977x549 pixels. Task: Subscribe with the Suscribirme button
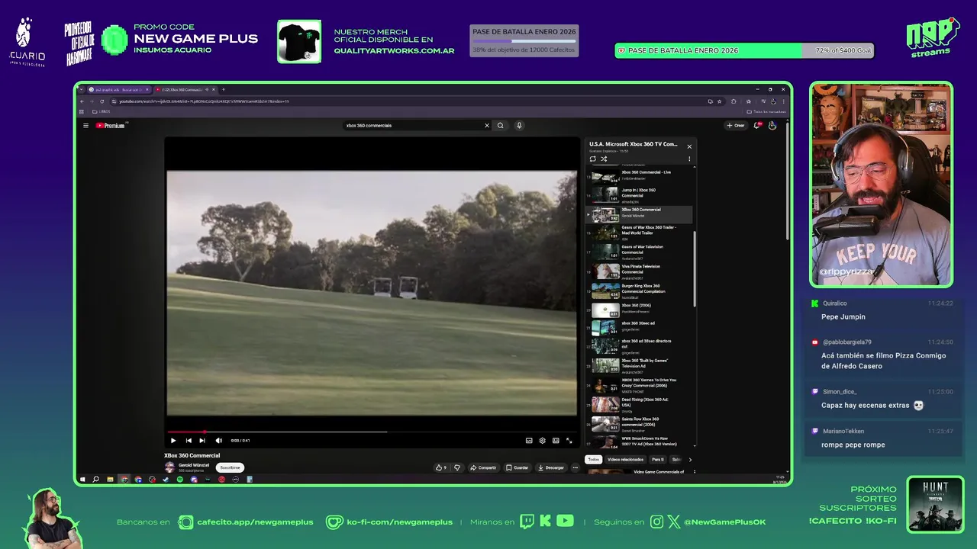(230, 467)
